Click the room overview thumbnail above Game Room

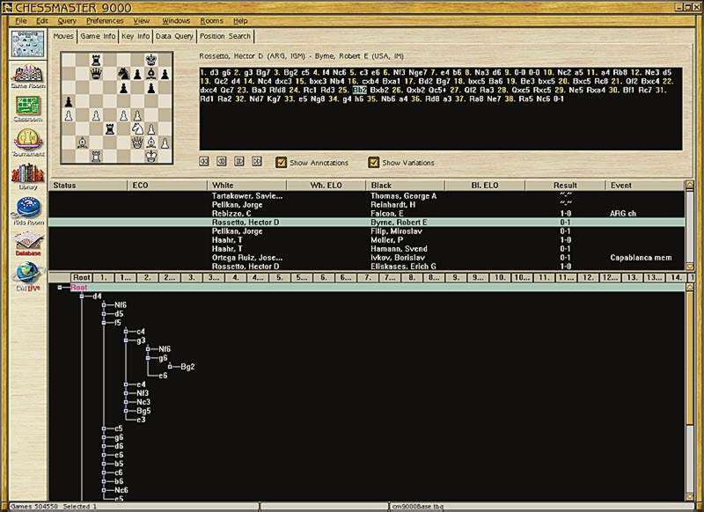pyautogui.click(x=28, y=43)
